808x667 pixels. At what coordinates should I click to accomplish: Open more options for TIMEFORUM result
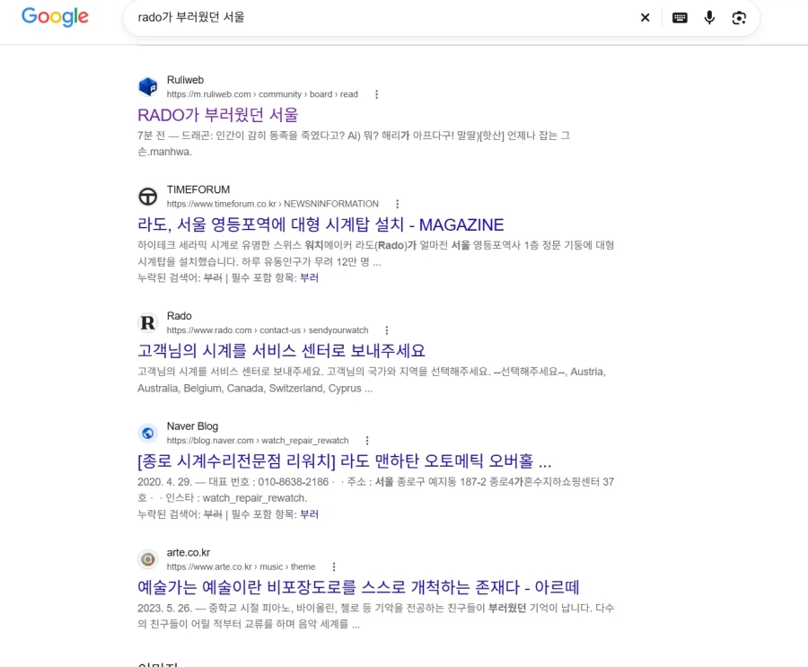click(398, 204)
